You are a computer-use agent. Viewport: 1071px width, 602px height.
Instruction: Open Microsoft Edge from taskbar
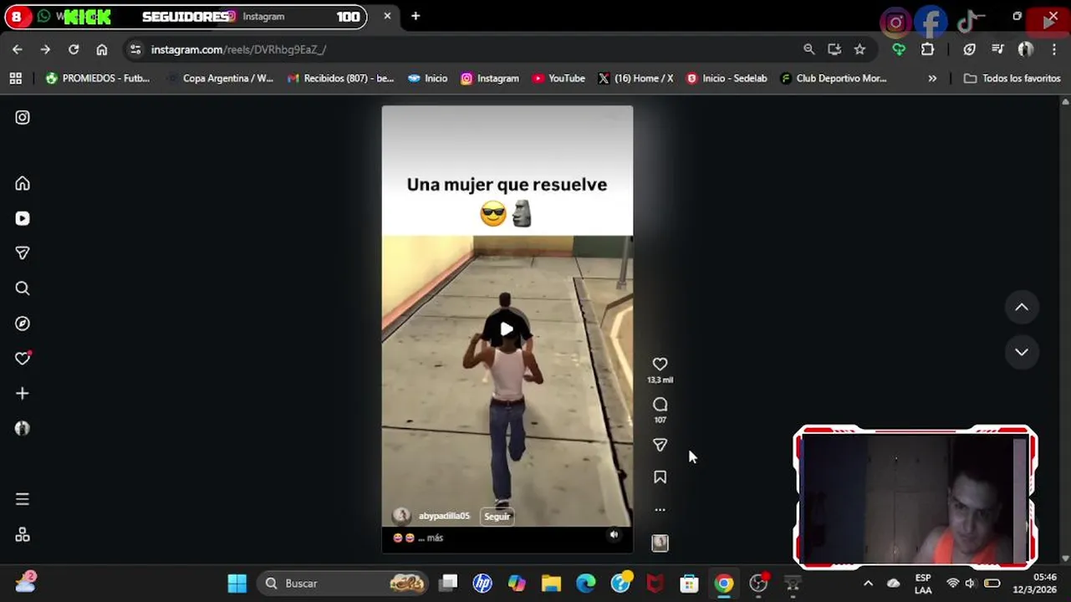coord(585,583)
